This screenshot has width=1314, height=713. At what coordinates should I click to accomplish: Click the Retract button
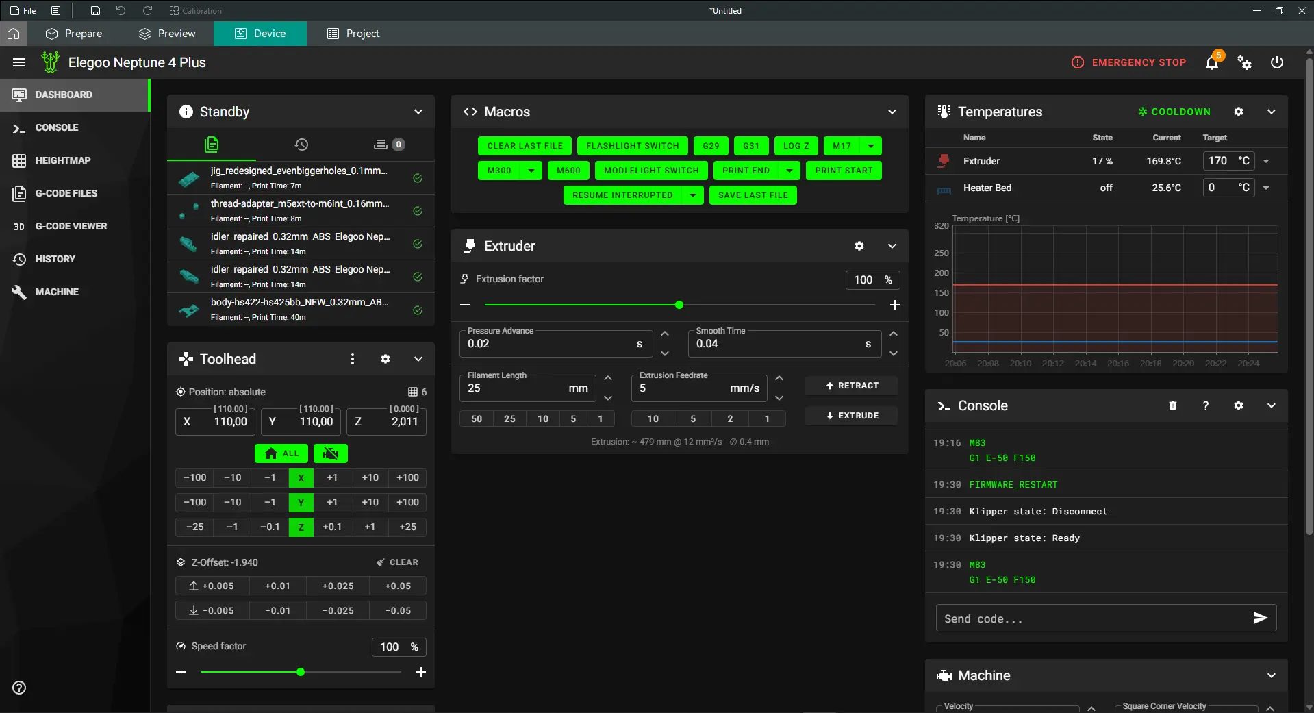[x=851, y=386]
